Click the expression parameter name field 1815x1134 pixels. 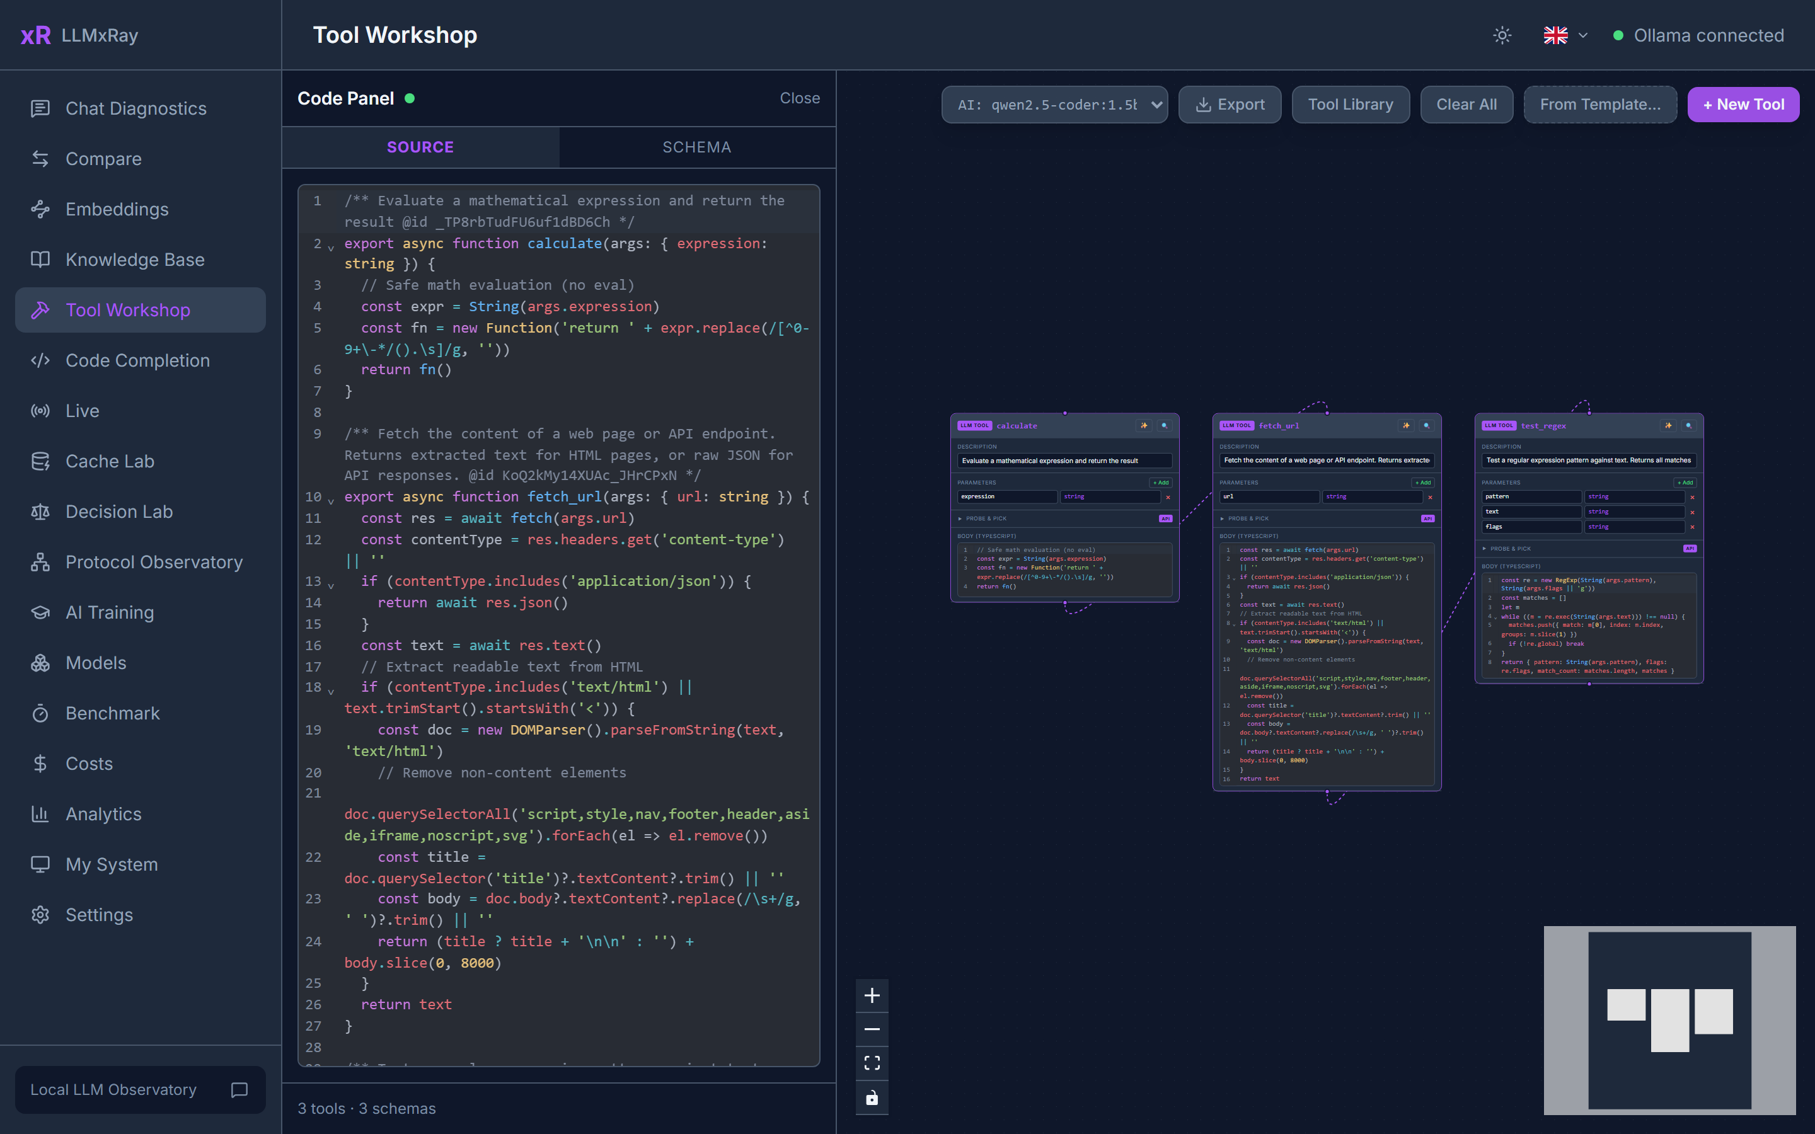[x=1007, y=496]
